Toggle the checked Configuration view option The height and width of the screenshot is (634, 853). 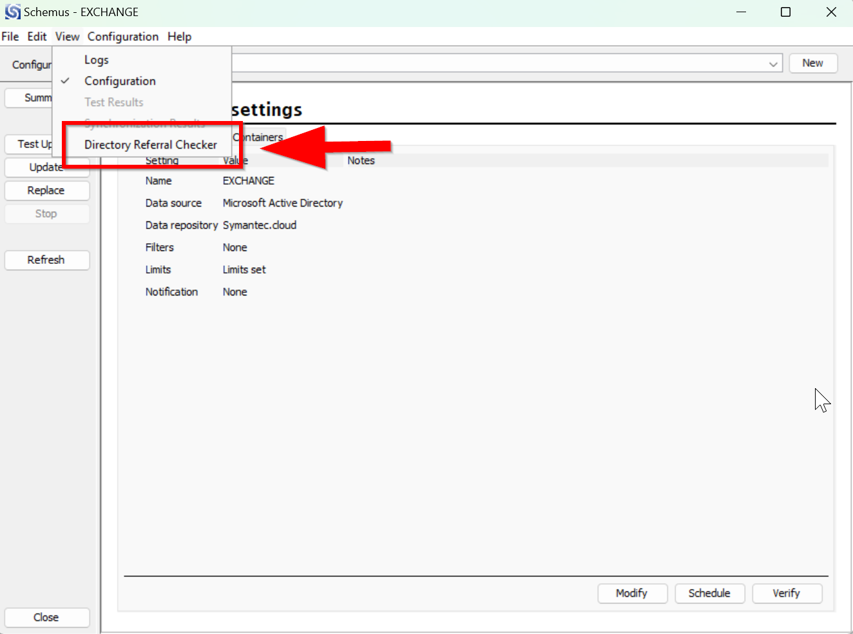[120, 81]
